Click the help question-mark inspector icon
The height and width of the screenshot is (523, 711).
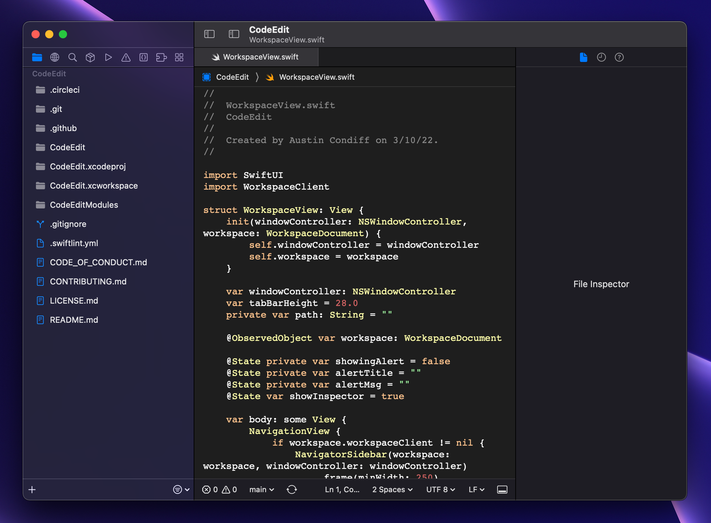tap(619, 57)
